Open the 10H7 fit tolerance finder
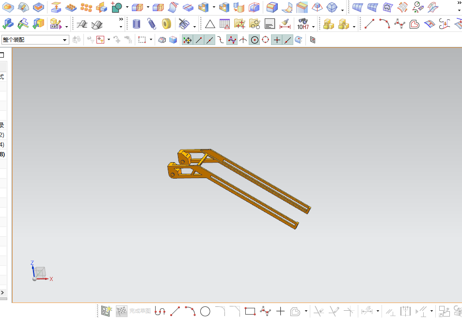462x318 pixels. [303, 24]
